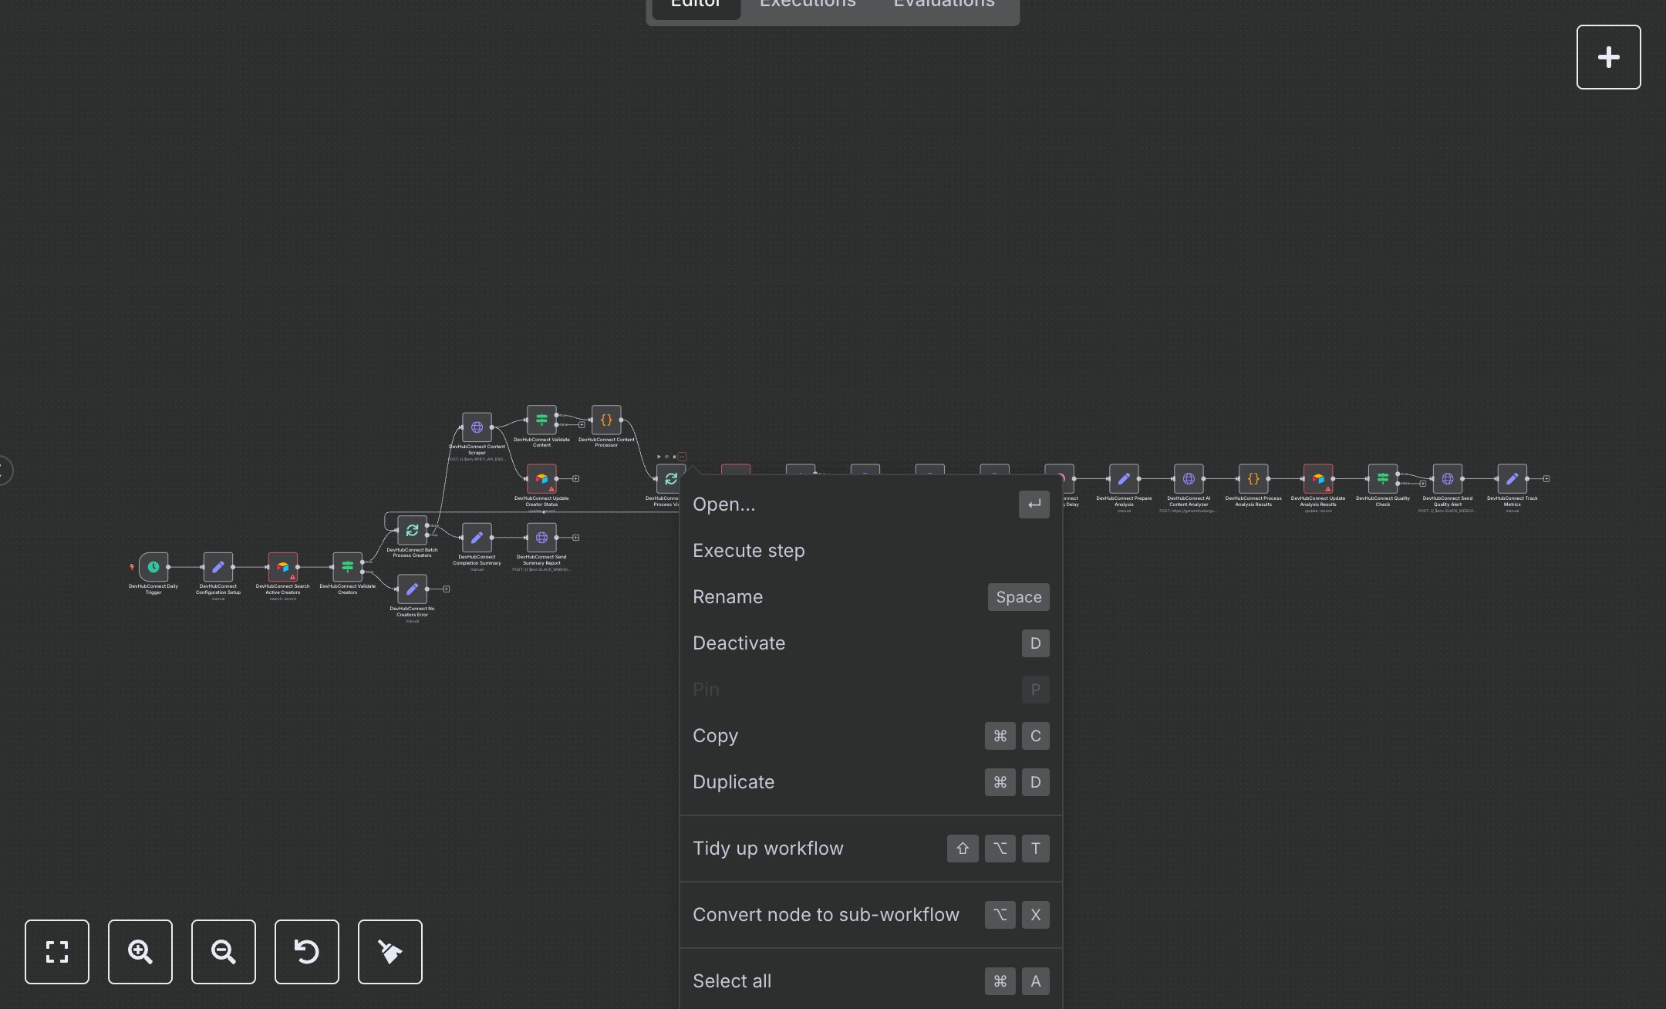Click the DevHubConnect Batch Process Creators loop node
The width and height of the screenshot is (1666, 1009).
point(412,531)
